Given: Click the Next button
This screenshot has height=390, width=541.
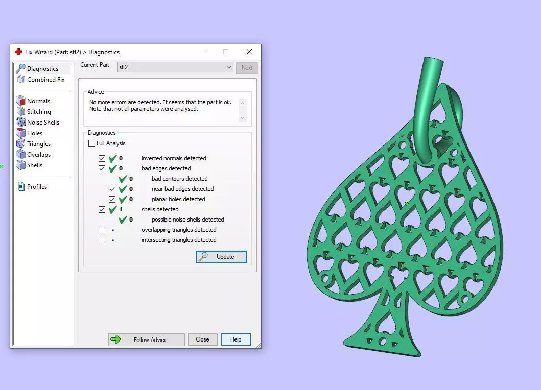Looking at the screenshot, I should click(x=247, y=67).
